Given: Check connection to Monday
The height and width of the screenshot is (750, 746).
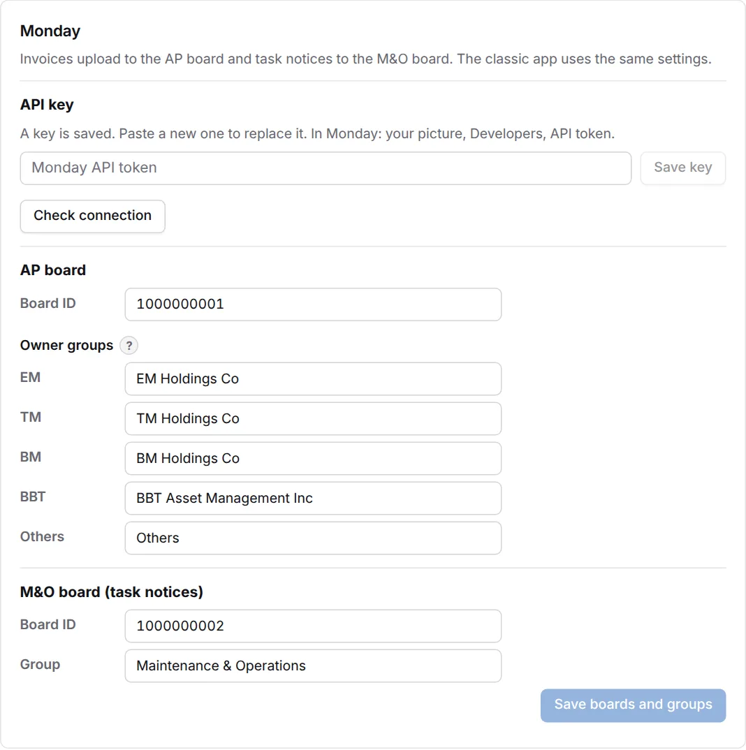Looking at the screenshot, I should click(x=92, y=216).
